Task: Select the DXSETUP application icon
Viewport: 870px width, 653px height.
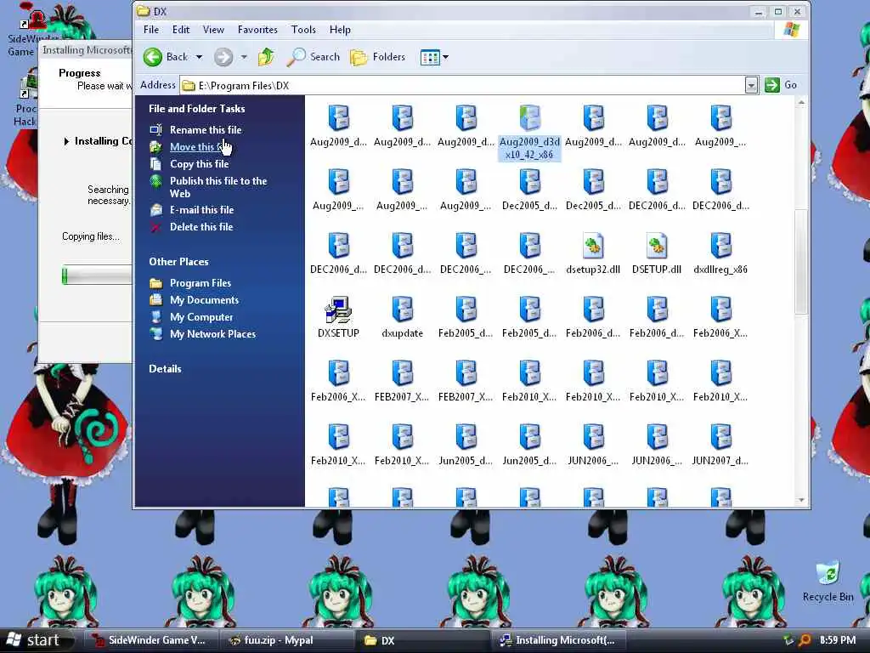Action: tap(338, 317)
